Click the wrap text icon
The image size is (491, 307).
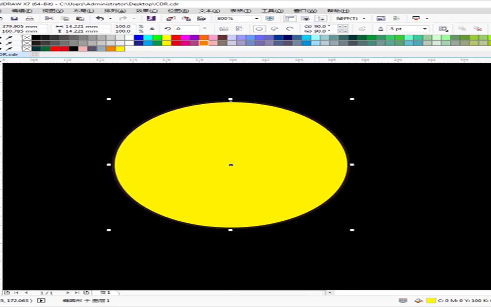coord(443,29)
